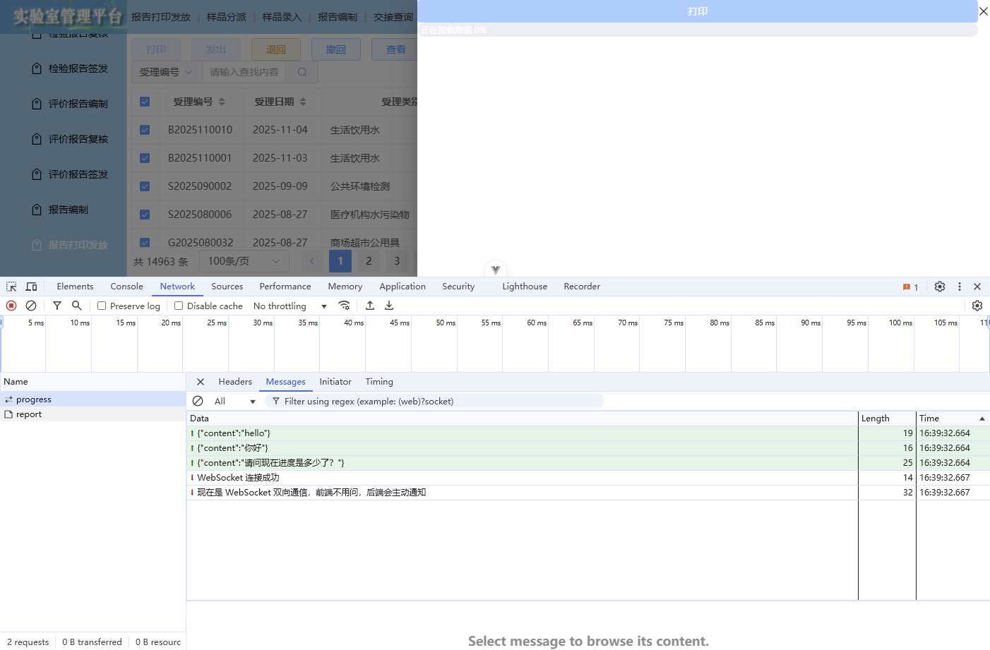Open network conditions via the wifi icon

pos(345,305)
